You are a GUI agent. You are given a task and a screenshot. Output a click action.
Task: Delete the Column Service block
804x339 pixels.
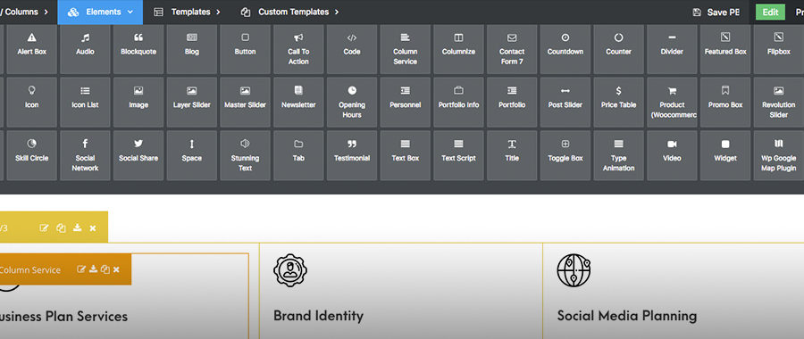[116, 269]
